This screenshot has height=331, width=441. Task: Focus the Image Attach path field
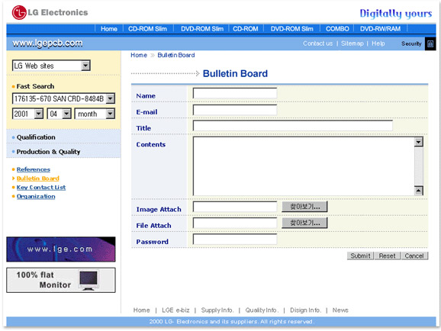[x=235, y=207]
